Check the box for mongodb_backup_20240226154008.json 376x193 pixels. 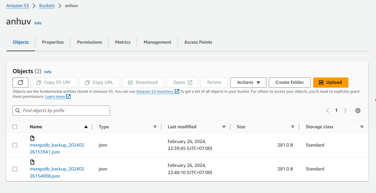[15, 169]
